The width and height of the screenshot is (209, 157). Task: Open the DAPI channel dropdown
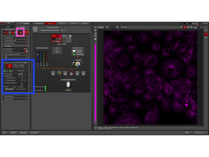(x=56, y=39)
